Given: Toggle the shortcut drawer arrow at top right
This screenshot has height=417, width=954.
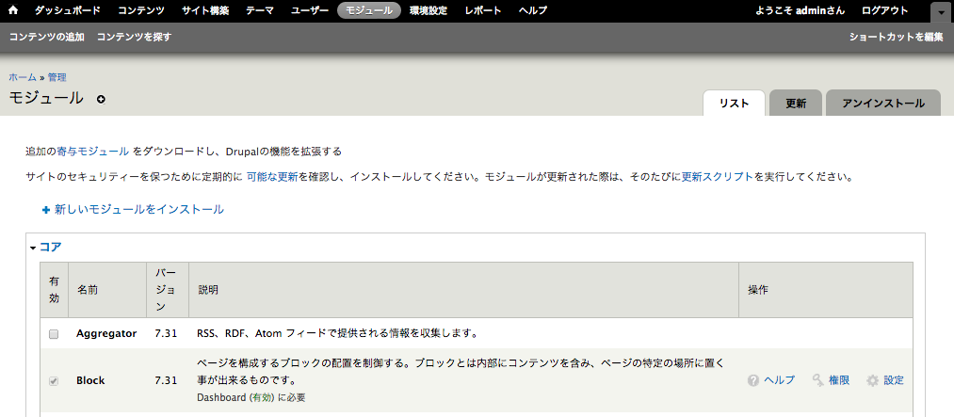Looking at the screenshot, I should pos(941,11).
